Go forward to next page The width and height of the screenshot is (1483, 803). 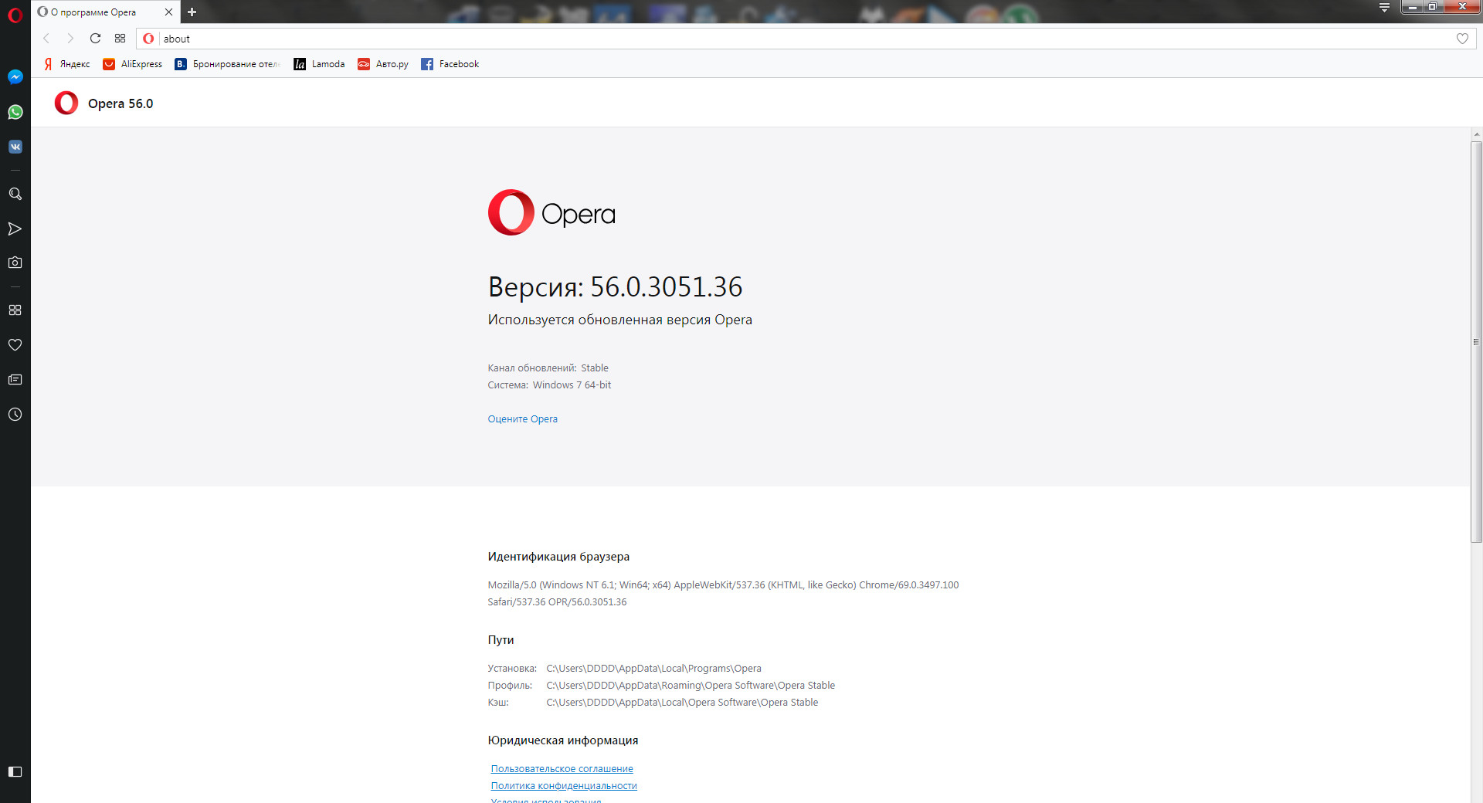pos(70,39)
